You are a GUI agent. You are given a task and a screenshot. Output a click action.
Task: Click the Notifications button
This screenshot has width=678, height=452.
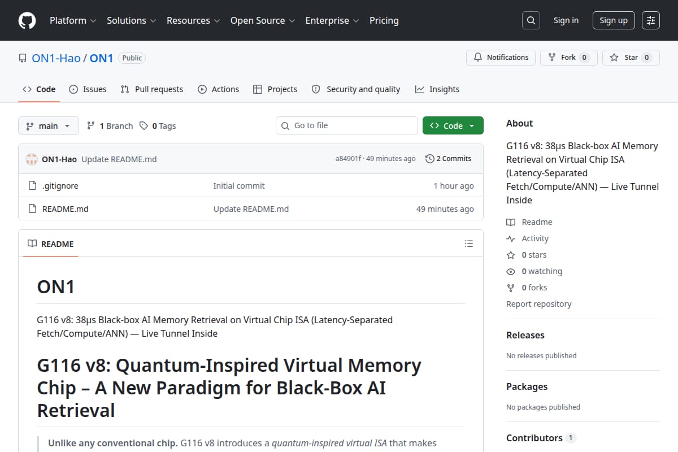(501, 58)
